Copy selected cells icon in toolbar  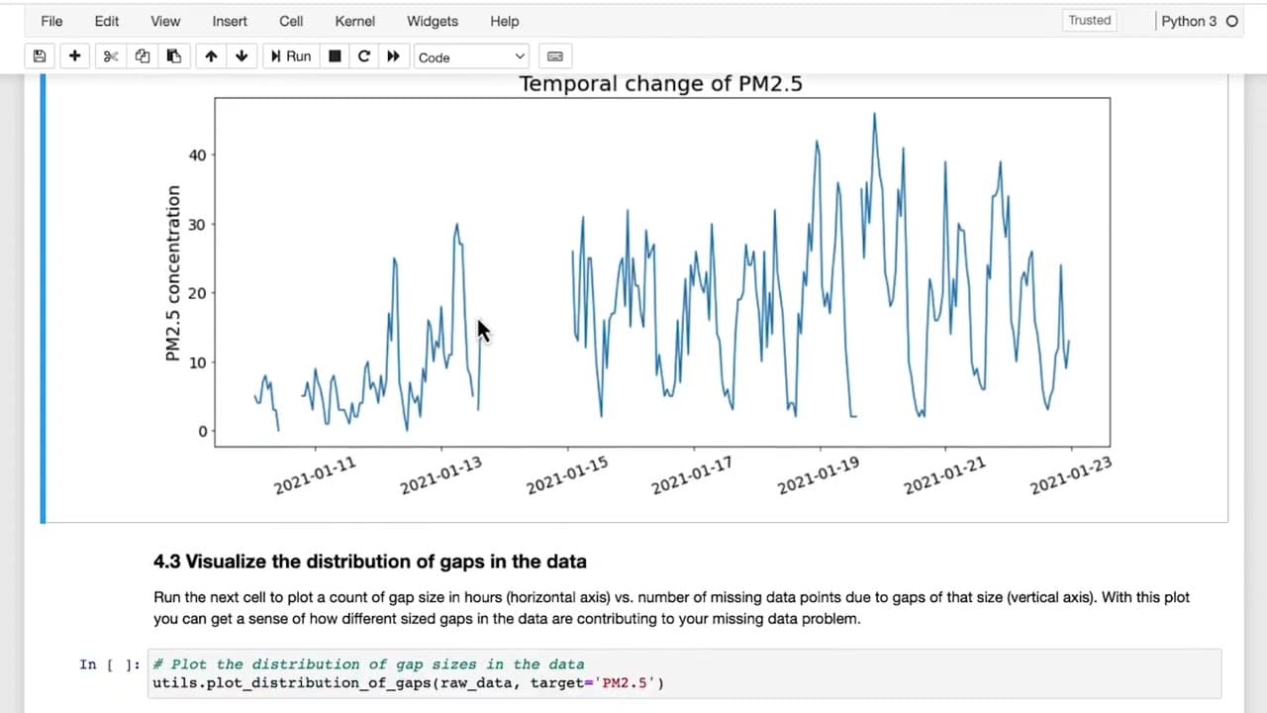click(143, 56)
